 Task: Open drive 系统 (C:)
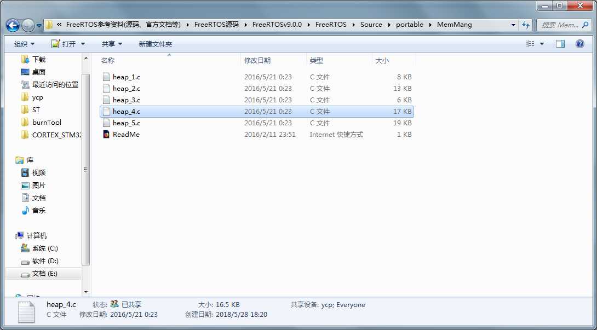pos(39,248)
